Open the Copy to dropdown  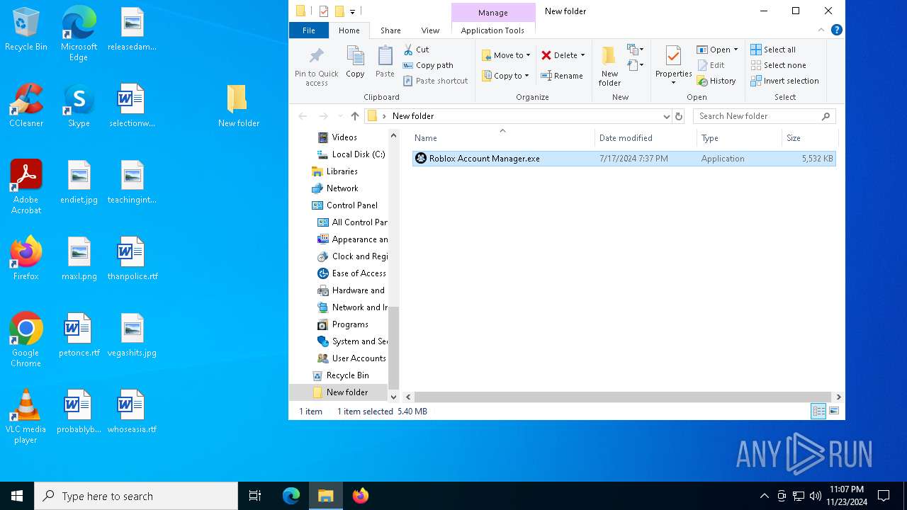(505, 76)
